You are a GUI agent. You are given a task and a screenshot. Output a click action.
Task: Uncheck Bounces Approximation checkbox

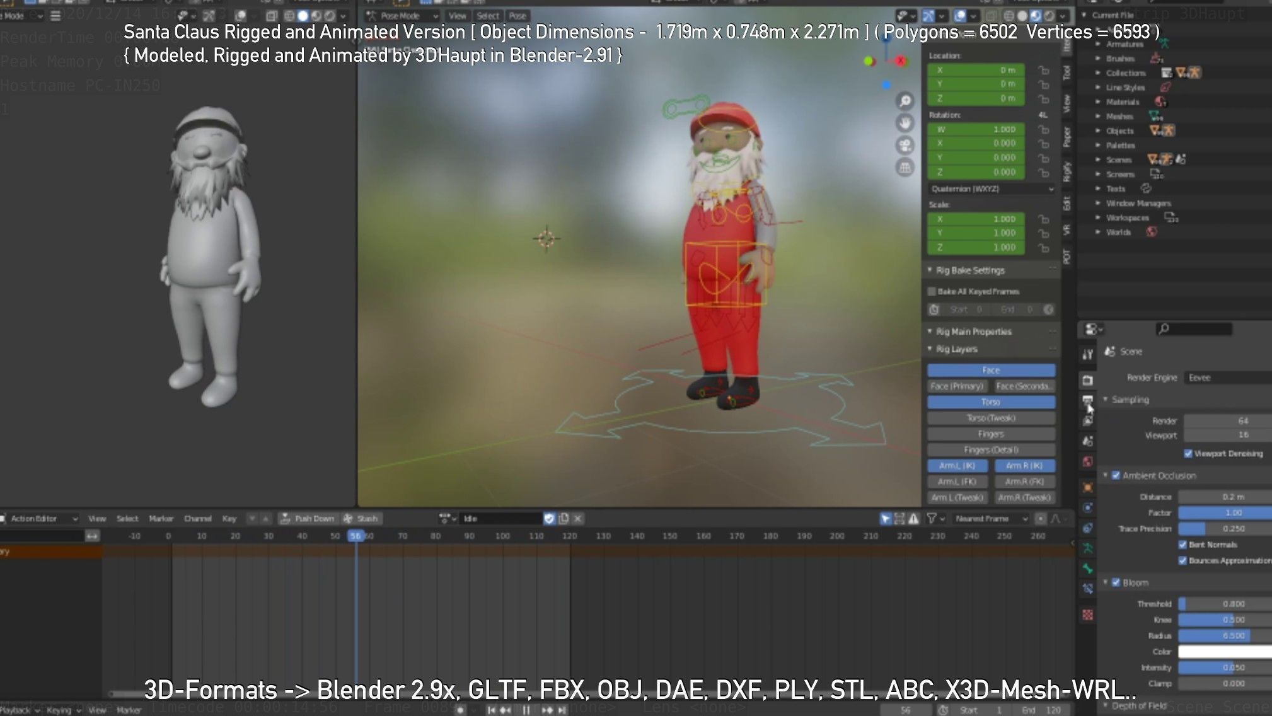click(1182, 560)
